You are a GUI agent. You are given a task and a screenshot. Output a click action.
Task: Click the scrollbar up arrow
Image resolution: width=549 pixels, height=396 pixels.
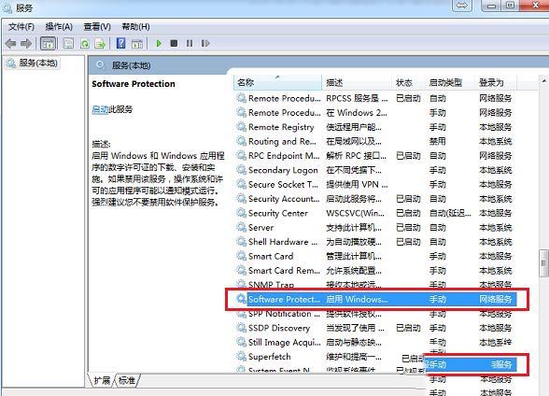(x=543, y=81)
